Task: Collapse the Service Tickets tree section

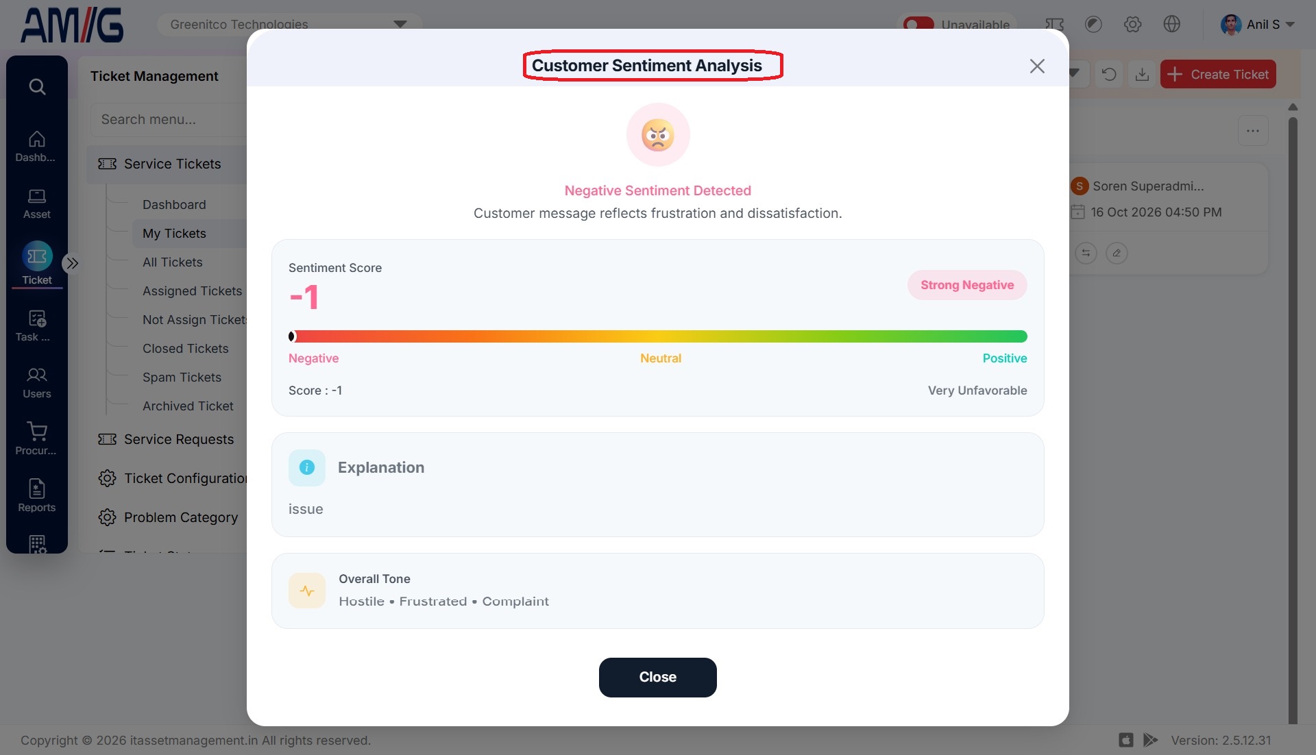Action: pyautogui.click(x=168, y=164)
